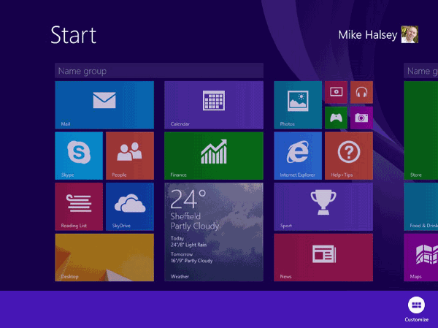Open the Desktop tile

click(104, 257)
